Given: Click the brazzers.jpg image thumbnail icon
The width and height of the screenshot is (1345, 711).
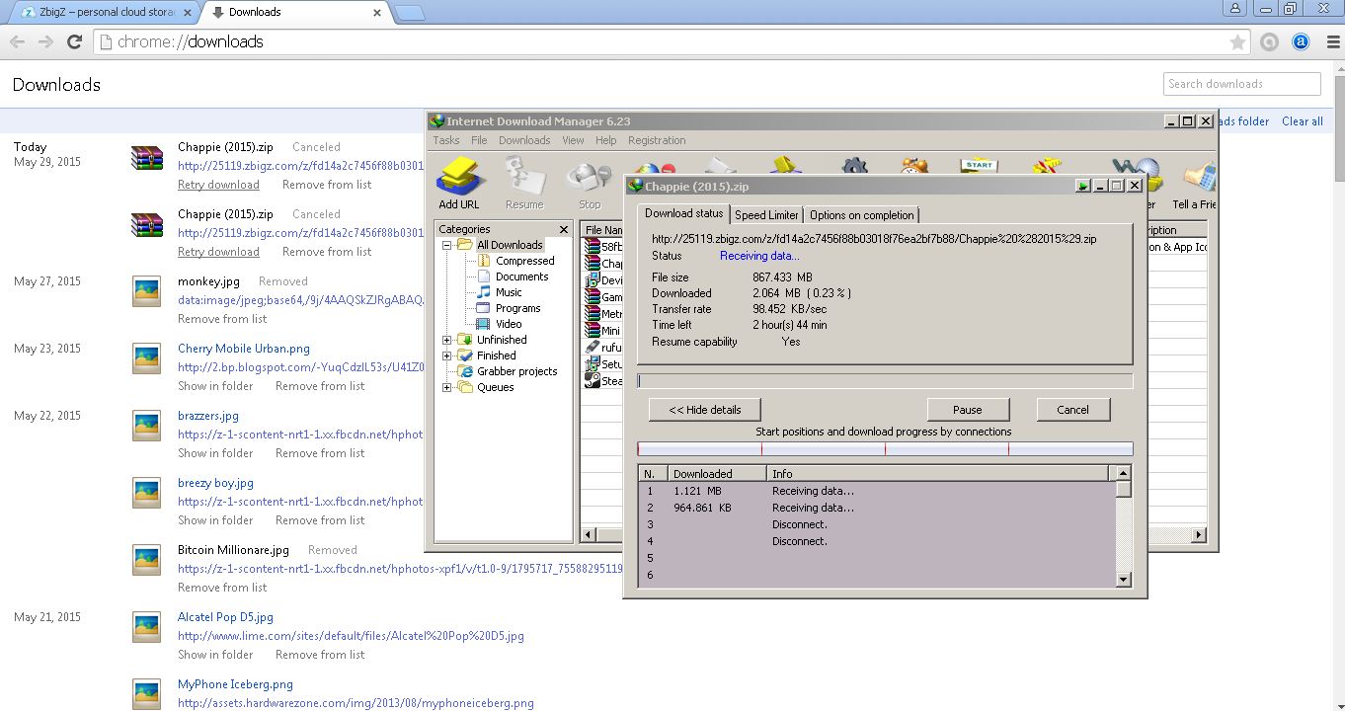Looking at the screenshot, I should point(147,426).
